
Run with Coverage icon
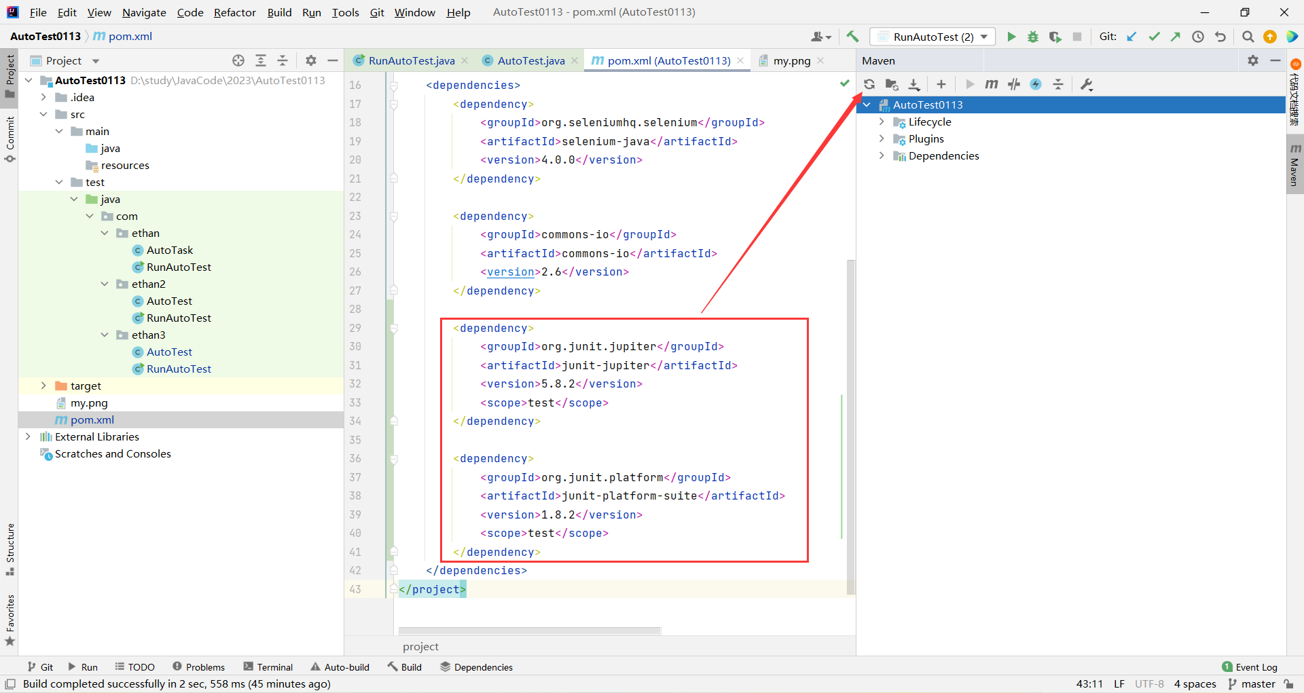tap(1055, 37)
